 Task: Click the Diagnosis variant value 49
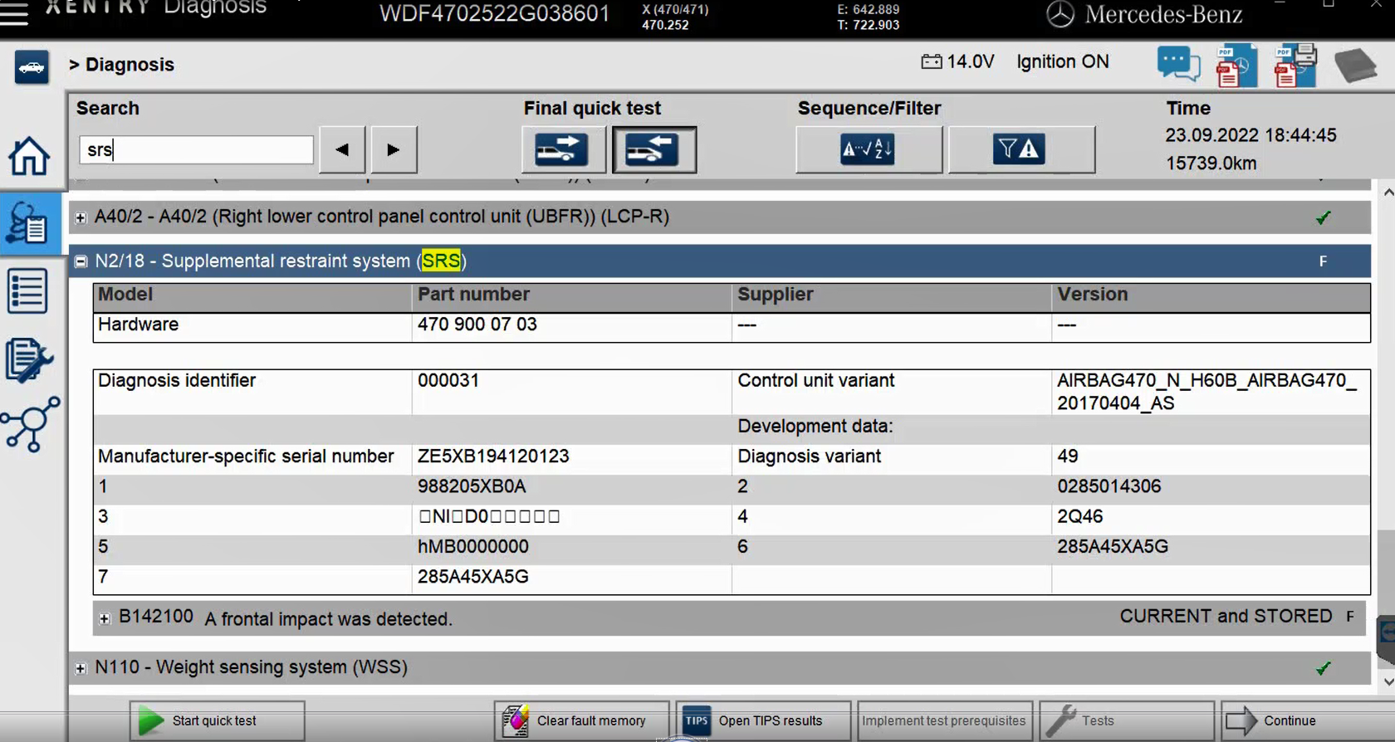pyautogui.click(x=1068, y=456)
